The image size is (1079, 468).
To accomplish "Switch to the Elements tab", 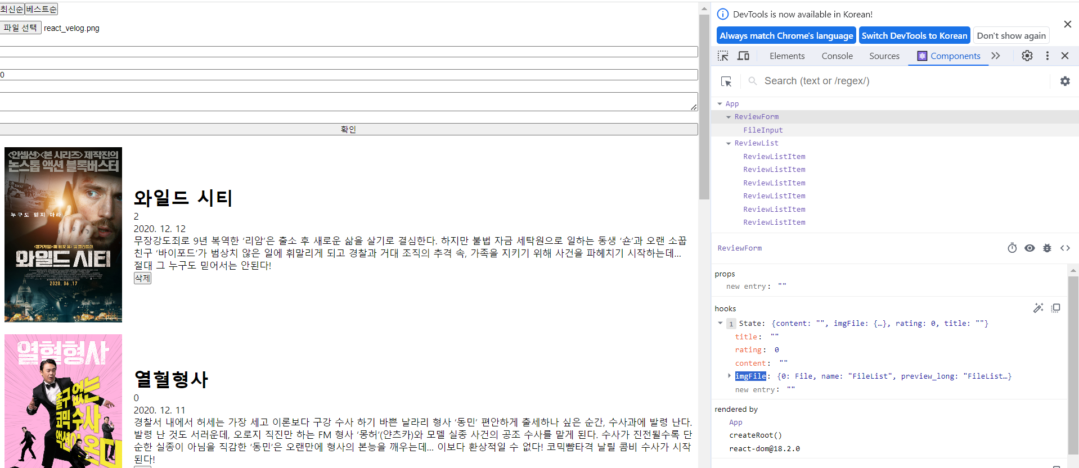I will pos(787,56).
